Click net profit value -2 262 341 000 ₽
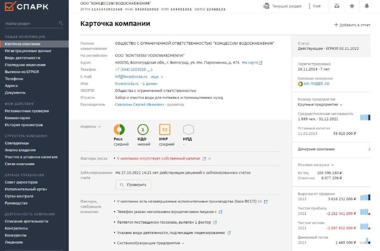Screen dimensions: 380x251 click(341, 214)
